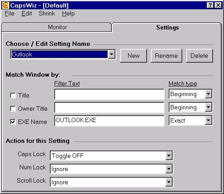Rename the current setting
The image size is (224, 194).
(166, 56)
